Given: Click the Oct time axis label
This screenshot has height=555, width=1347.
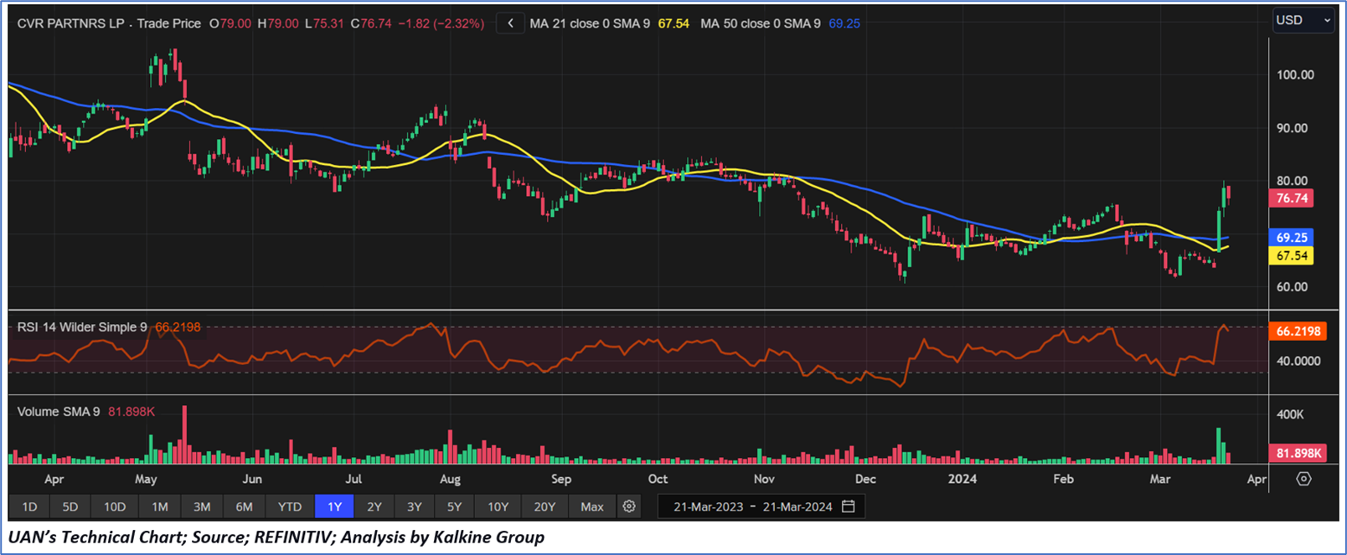Looking at the screenshot, I should point(658,479).
